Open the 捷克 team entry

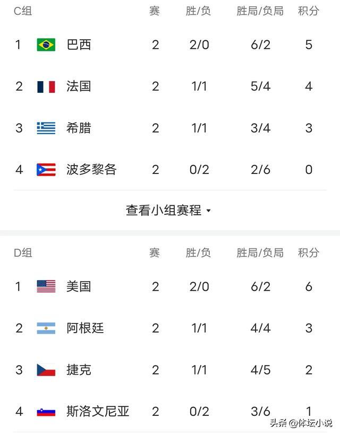coord(79,370)
